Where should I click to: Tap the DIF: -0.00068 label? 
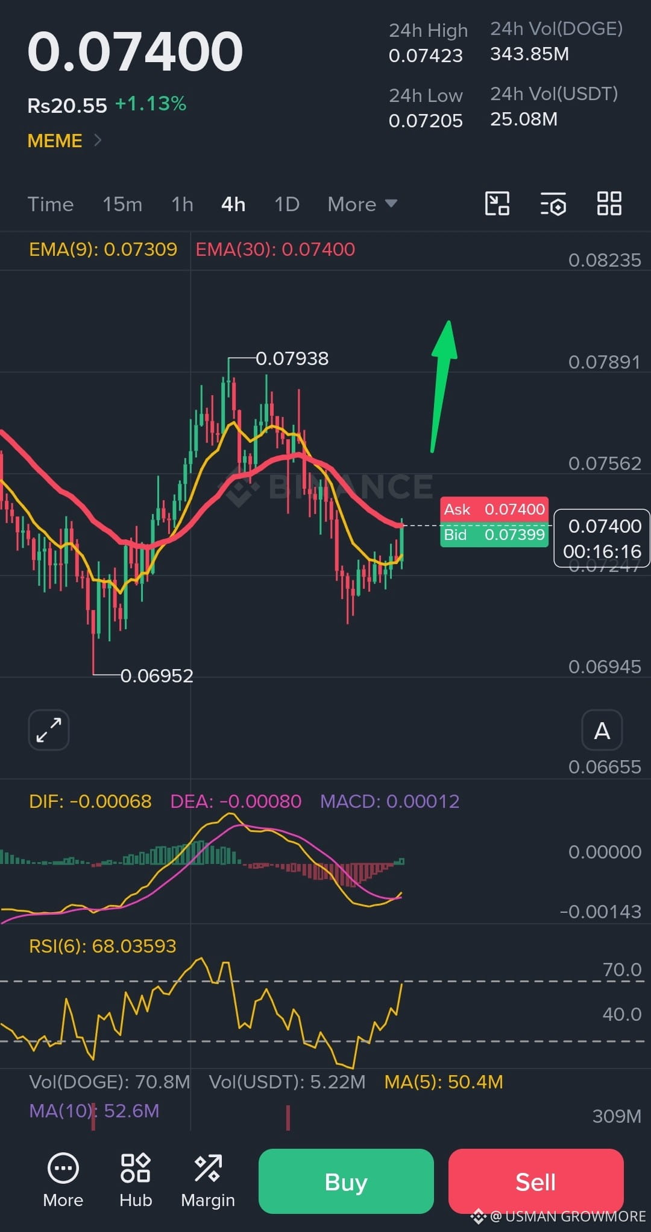click(90, 801)
